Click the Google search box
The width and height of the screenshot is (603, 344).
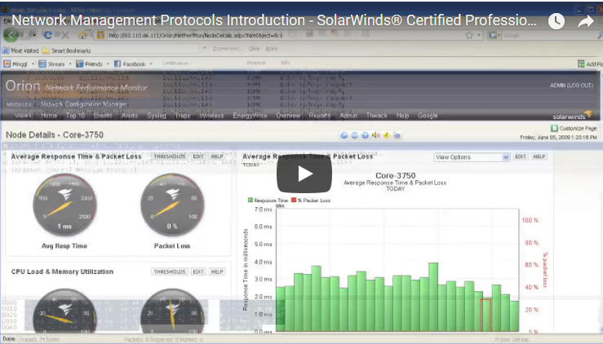pos(549,35)
